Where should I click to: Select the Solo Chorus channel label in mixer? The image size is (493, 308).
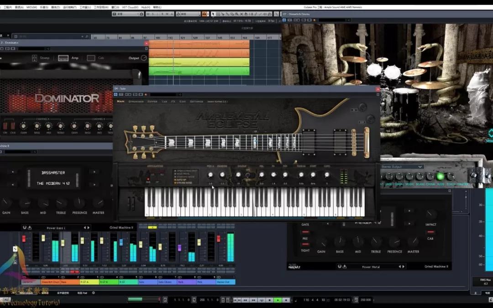pyautogui.click(x=167, y=282)
